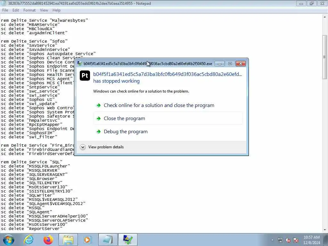Image resolution: width=328 pixels, height=246 pixels.
Task: Open the Windows Start orb
Action: [9, 240]
